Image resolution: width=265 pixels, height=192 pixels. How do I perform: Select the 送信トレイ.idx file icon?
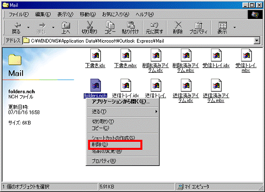pos(125,85)
